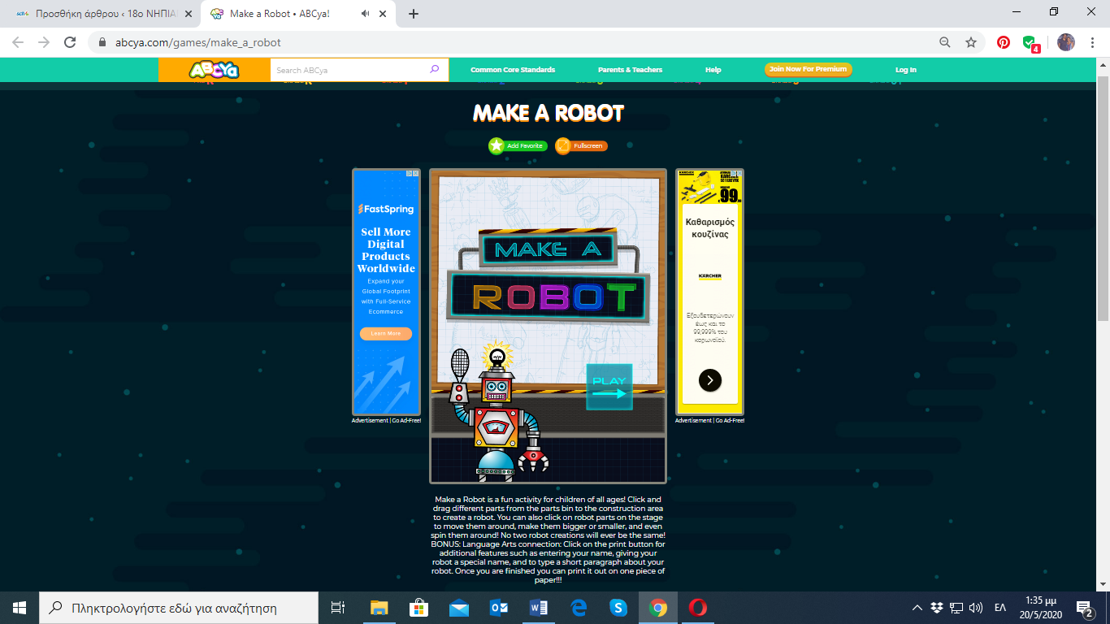This screenshot has width=1110, height=624.
Task: Click Join Now For Premium button
Action: click(808, 70)
